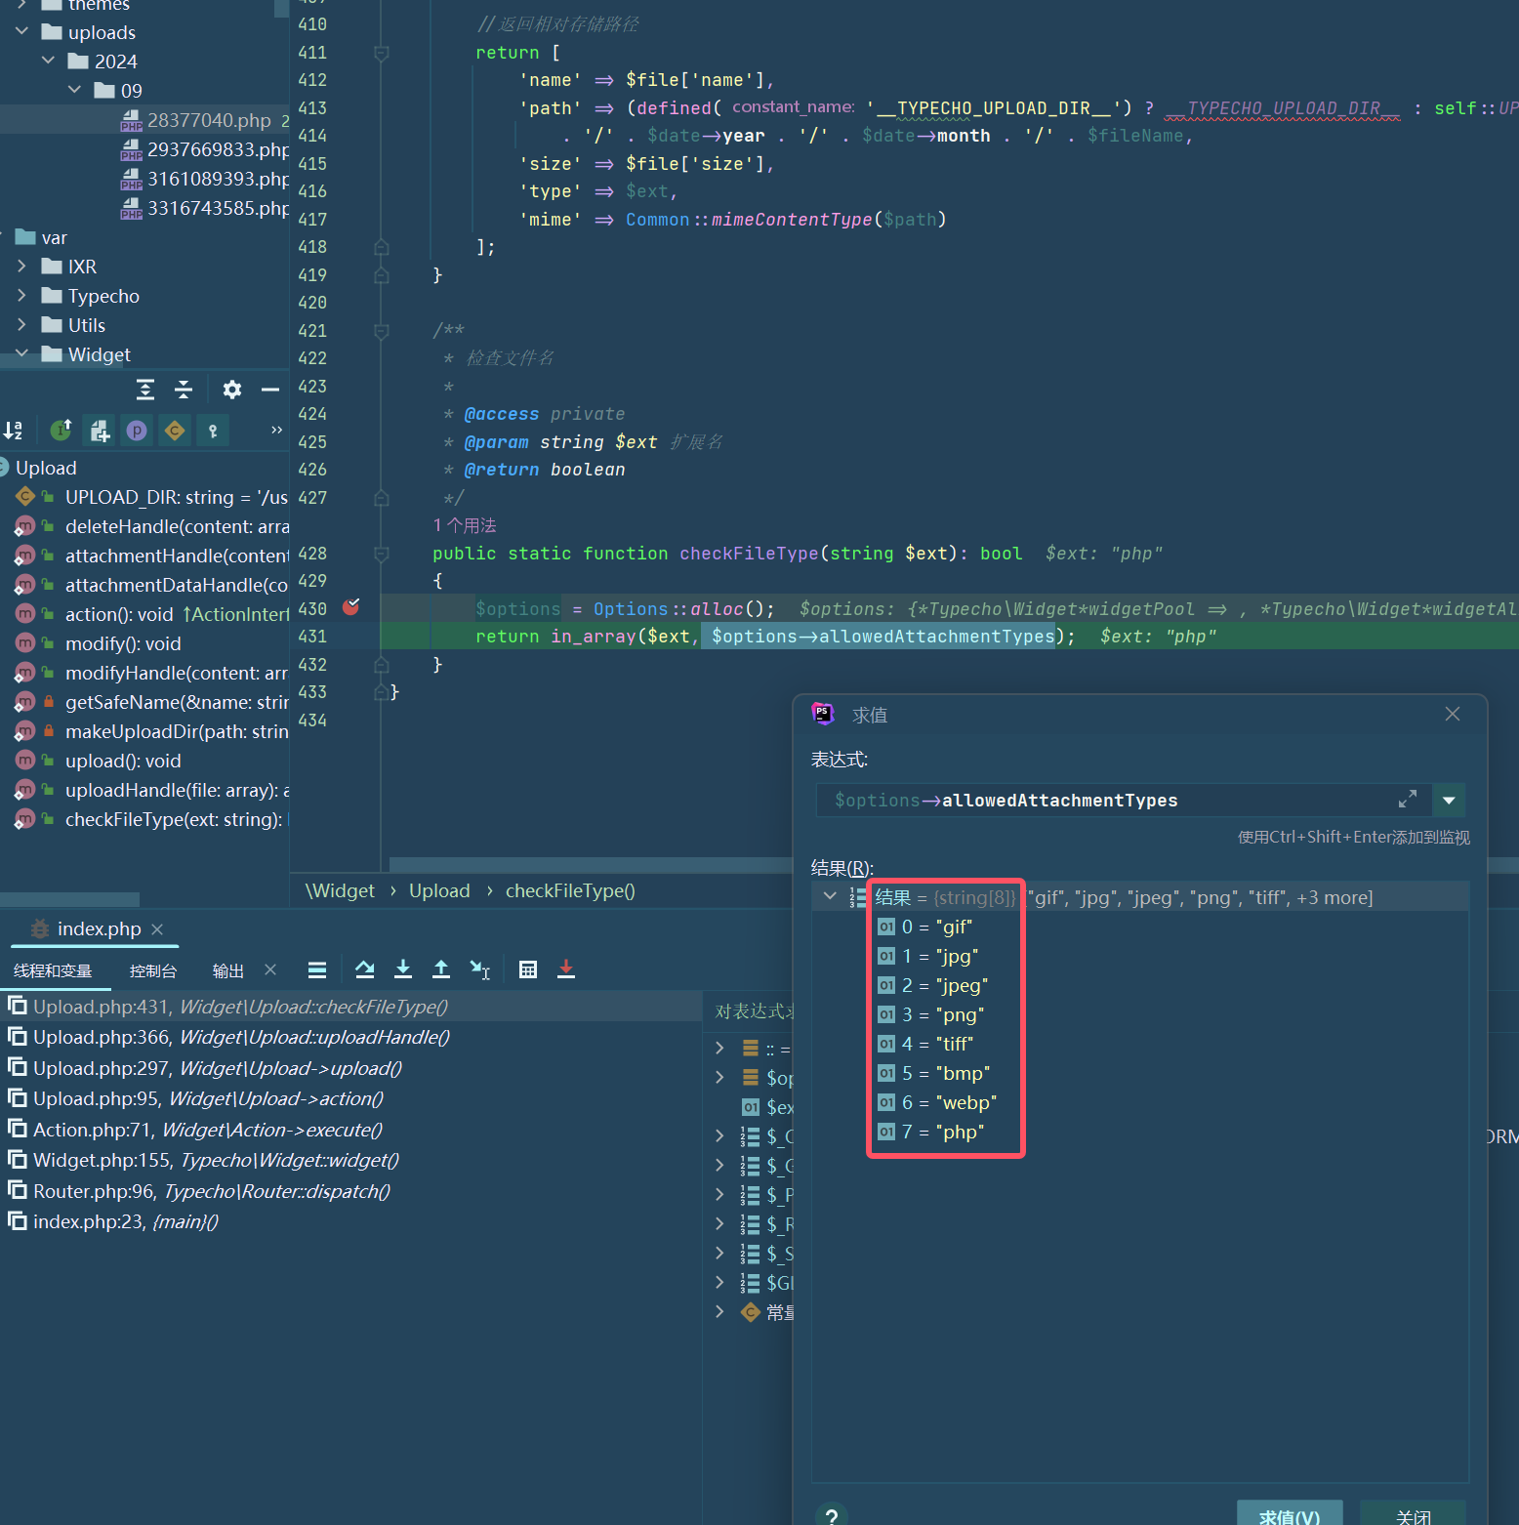Select file 2937669833.php in the project tree

tap(144, 149)
